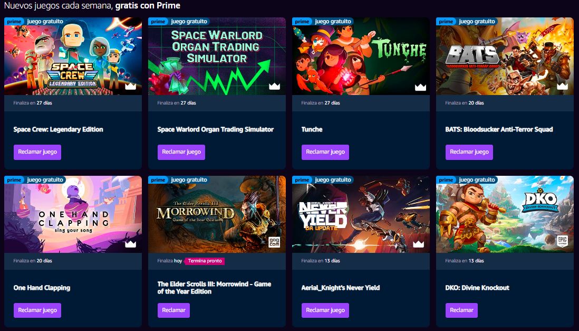Click the Epic Games logo on DKO artwork
Image resolution: width=579 pixels, height=331 pixels.
(562, 241)
